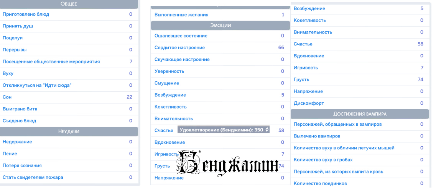
Task: Click the value 66 beside Сердитое настроение
Action: click(x=281, y=48)
